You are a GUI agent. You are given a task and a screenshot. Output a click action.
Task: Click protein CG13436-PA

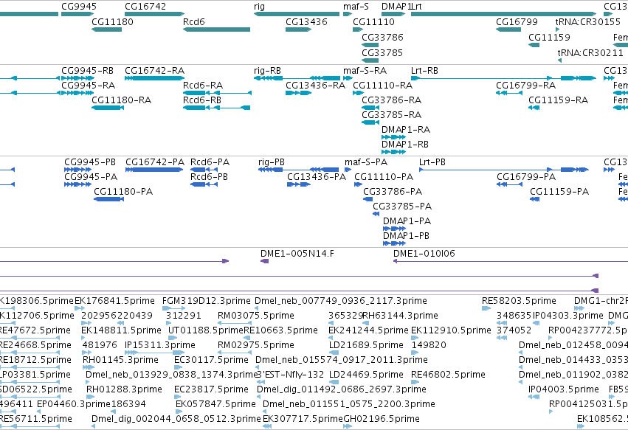pyautogui.click(x=317, y=177)
